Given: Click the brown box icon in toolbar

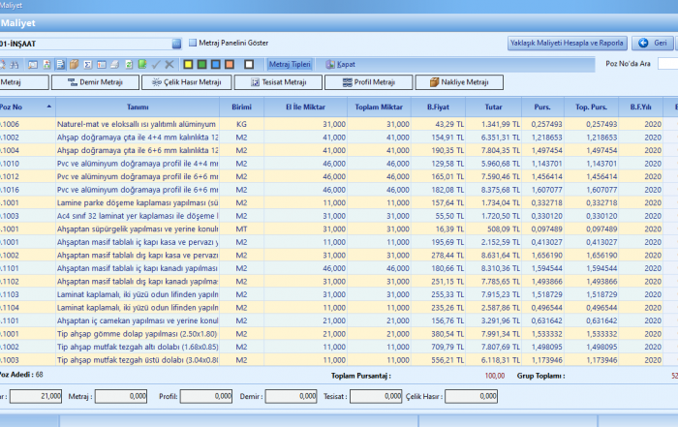Looking at the screenshot, I should (74, 64).
